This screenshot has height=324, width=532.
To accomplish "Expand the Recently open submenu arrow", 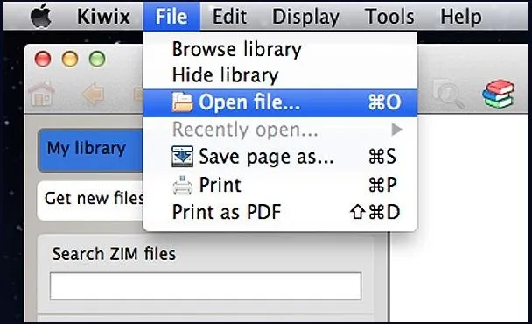I will click(396, 130).
